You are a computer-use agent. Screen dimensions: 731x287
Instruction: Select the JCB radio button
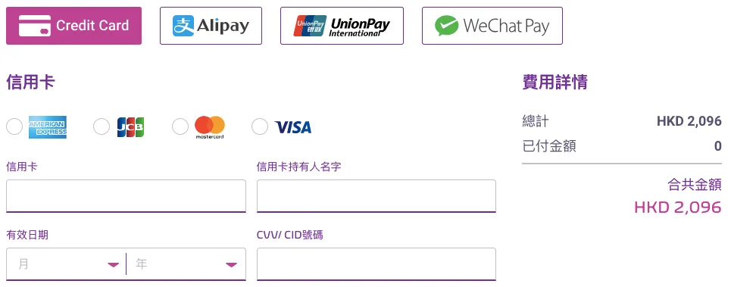click(x=102, y=126)
